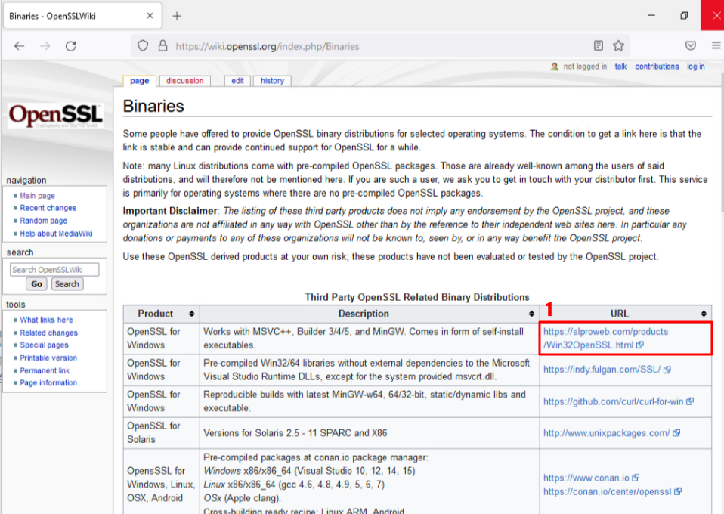Image resolution: width=724 pixels, height=514 pixels.
Task: Click the OpenSSL logo image
Action: (55, 116)
